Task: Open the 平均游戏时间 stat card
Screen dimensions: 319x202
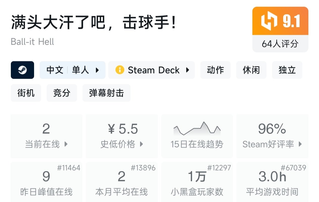Action: pyautogui.click(x=272, y=182)
